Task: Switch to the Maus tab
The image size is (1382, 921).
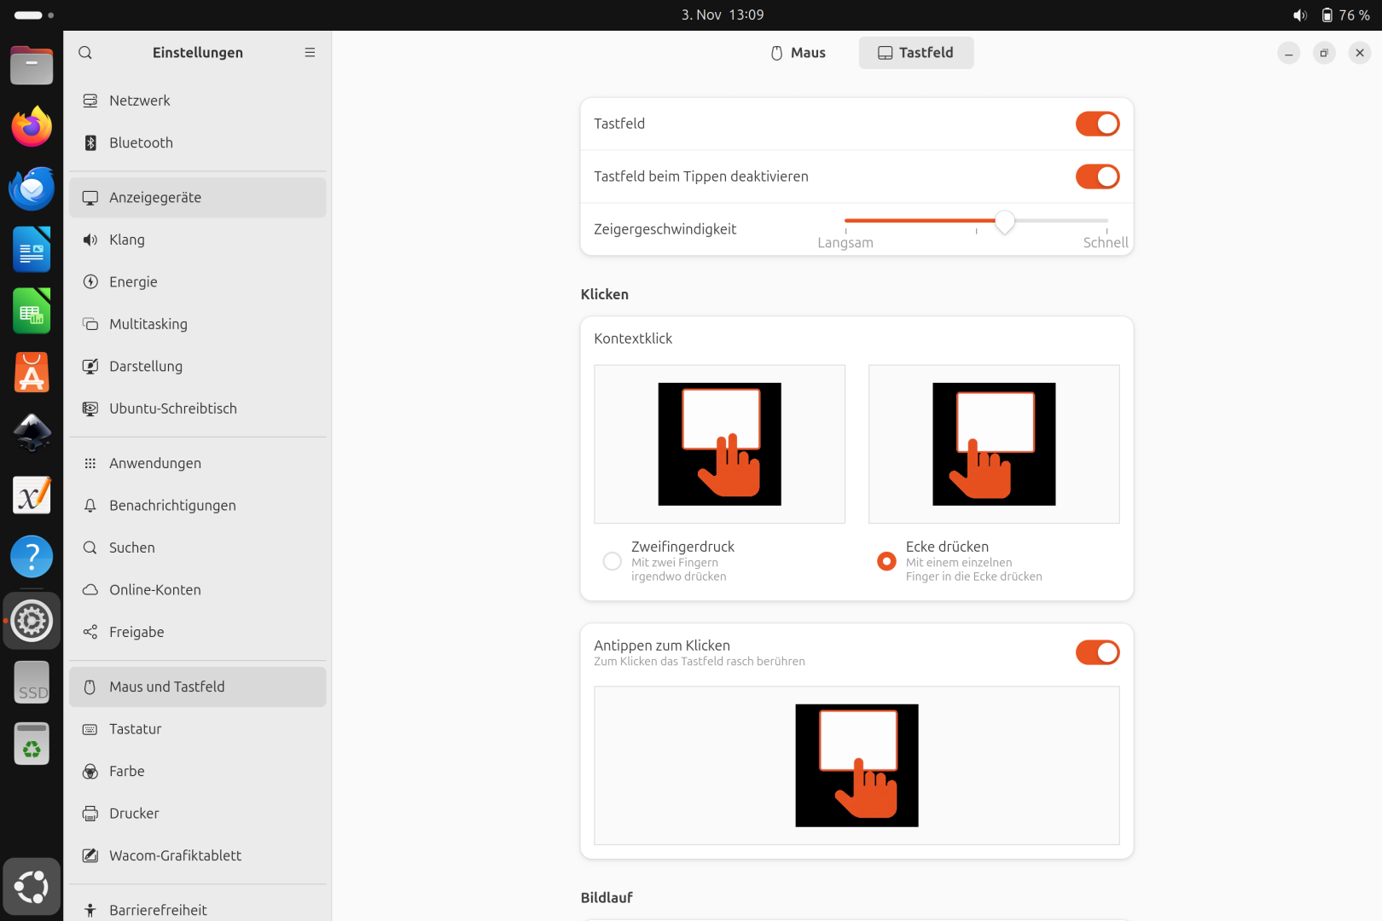Action: tap(798, 53)
